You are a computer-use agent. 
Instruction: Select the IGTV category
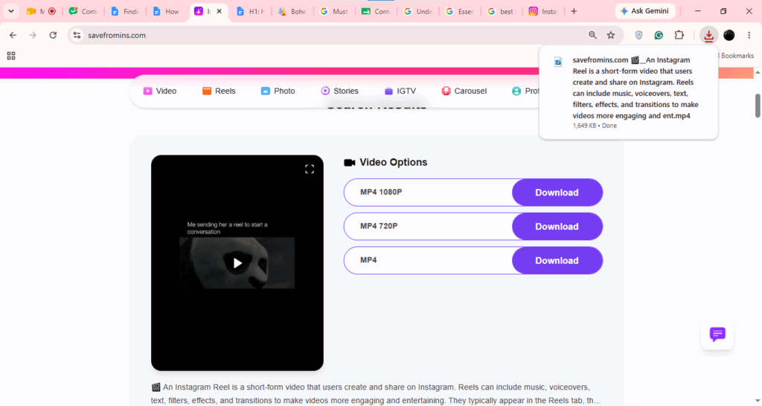(400, 91)
